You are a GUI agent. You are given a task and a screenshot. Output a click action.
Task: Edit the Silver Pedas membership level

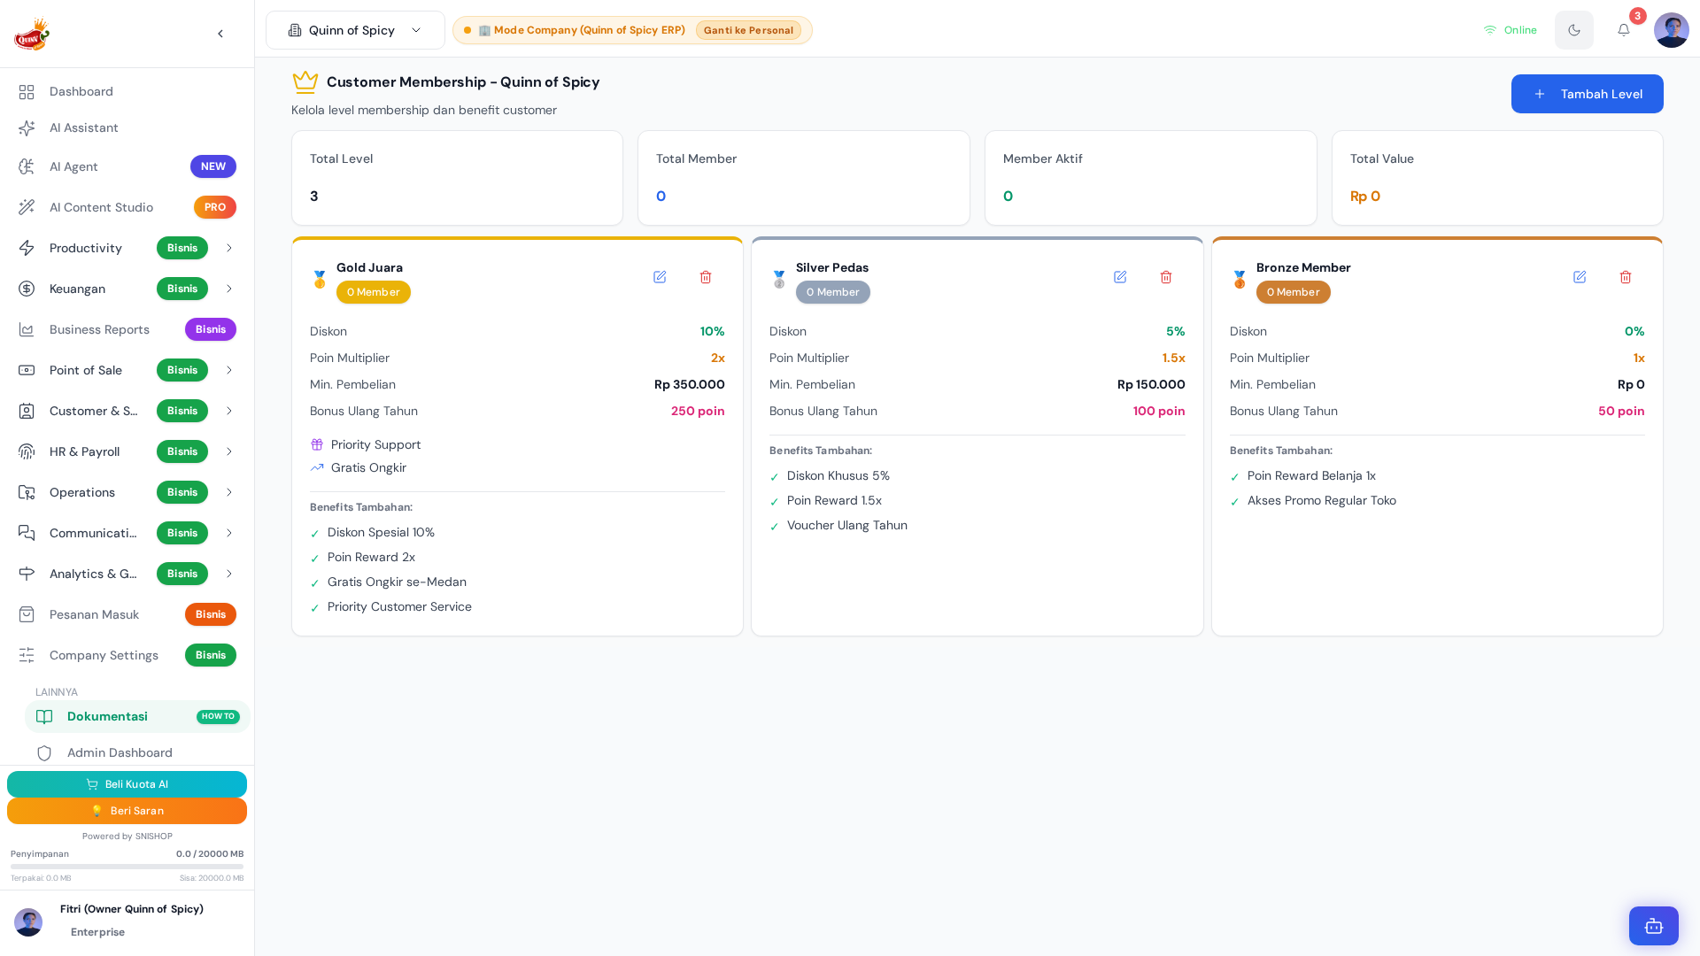[x=1120, y=277]
